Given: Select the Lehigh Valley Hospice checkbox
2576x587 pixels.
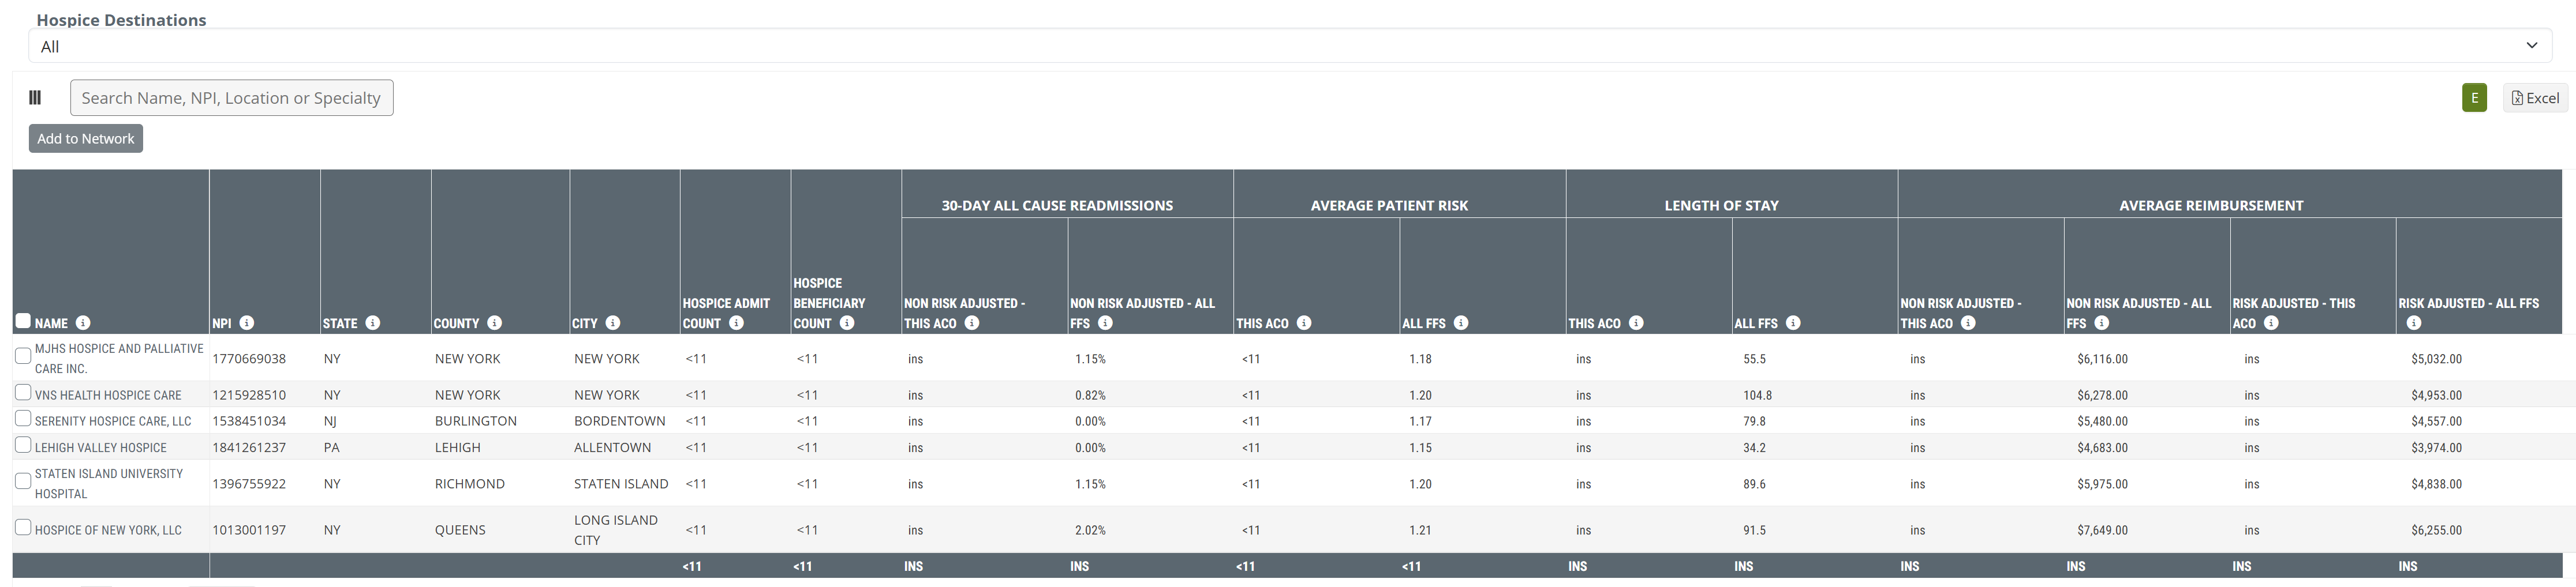Looking at the screenshot, I should tap(23, 445).
